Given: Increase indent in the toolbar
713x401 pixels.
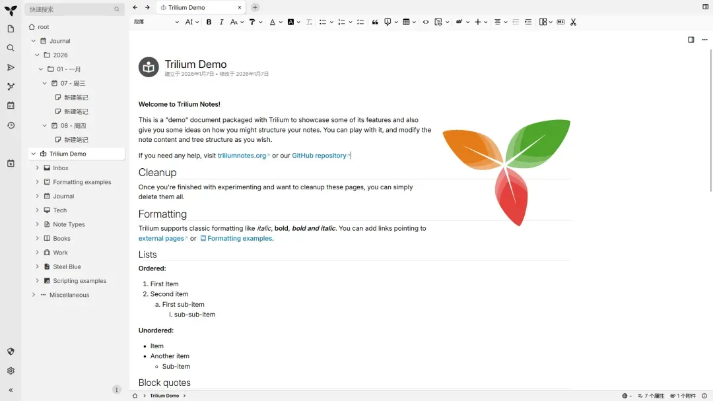Looking at the screenshot, I should coord(528,22).
